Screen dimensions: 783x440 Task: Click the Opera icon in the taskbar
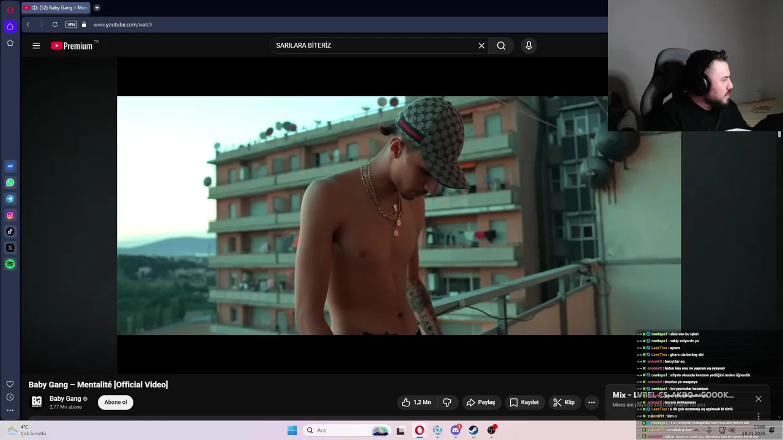tap(419, 430)
